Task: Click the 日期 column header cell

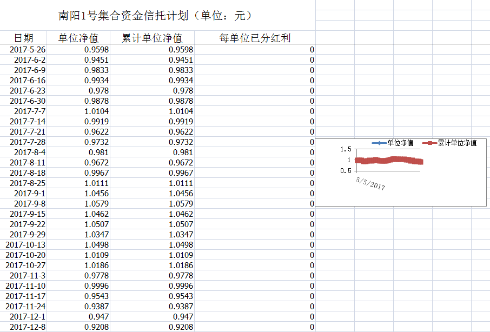Action: point(23,38)
